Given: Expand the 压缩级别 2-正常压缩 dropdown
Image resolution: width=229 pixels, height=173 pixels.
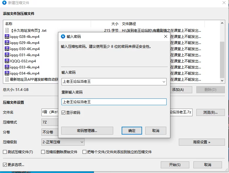Looking at the screenshot, I should tap(63, 142).
